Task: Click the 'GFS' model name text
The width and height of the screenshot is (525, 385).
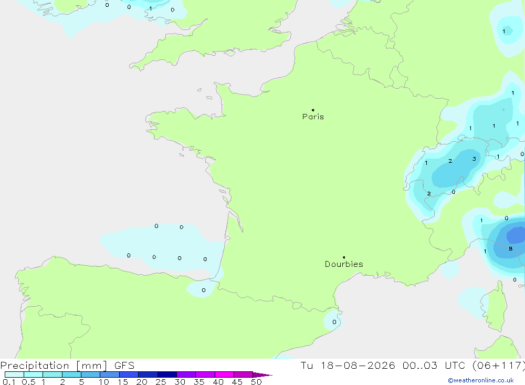Action: (124, 365)
